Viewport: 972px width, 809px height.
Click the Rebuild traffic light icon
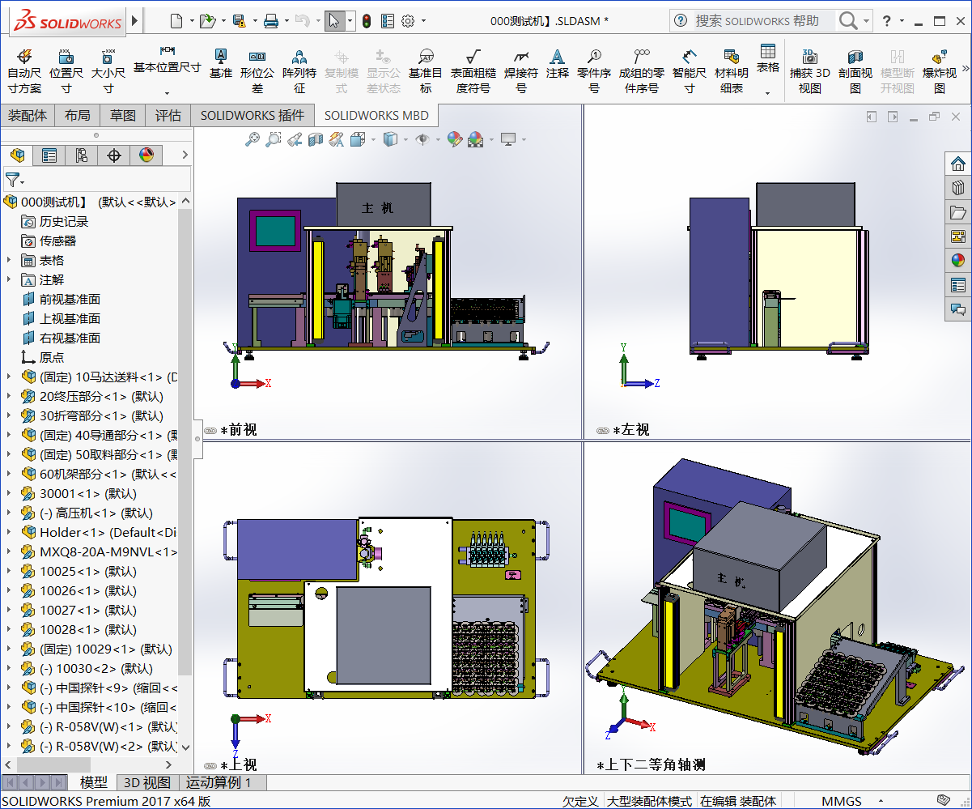pyautogui.click(x=366, y=20)
